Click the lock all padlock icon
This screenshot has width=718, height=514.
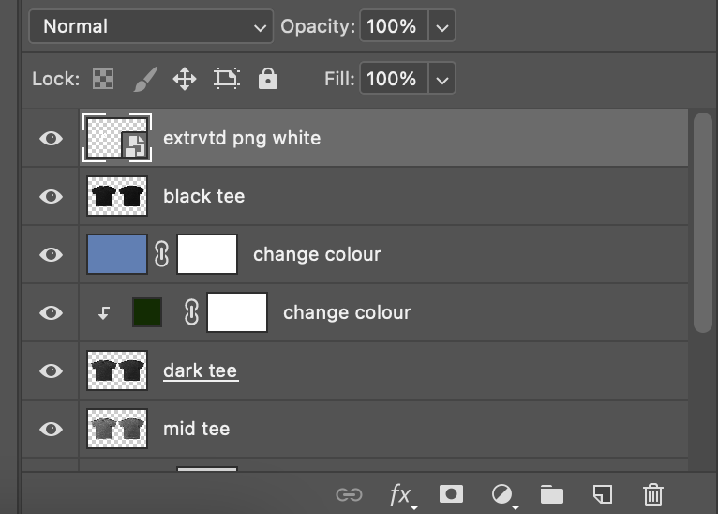coord(268,79)
